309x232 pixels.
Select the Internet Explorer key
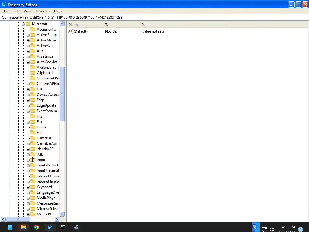[48, 182]
